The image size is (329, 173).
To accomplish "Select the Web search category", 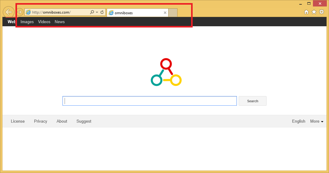I will pos(11,22).
